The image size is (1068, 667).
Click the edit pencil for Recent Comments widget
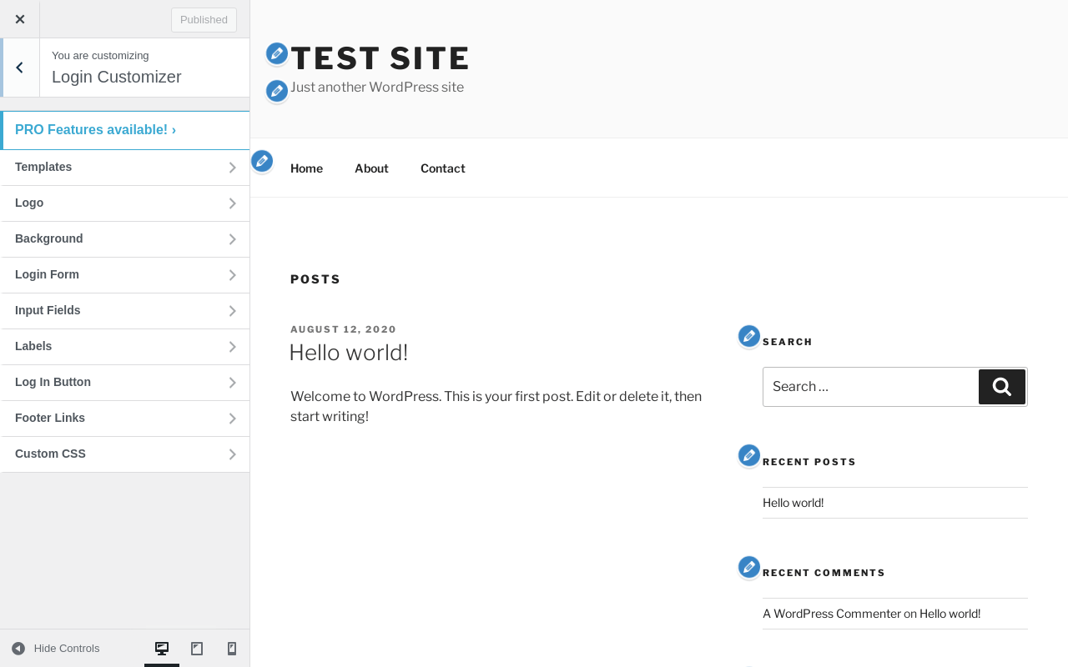749,567
